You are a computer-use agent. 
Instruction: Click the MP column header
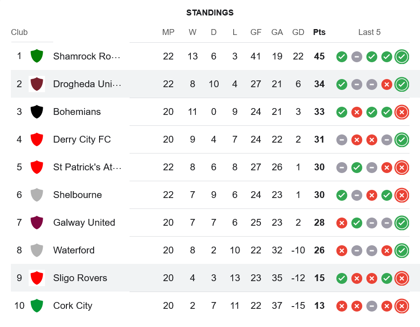click(x=168, y=32)
